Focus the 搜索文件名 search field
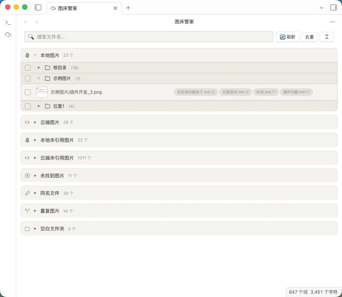 pos(149,37)
